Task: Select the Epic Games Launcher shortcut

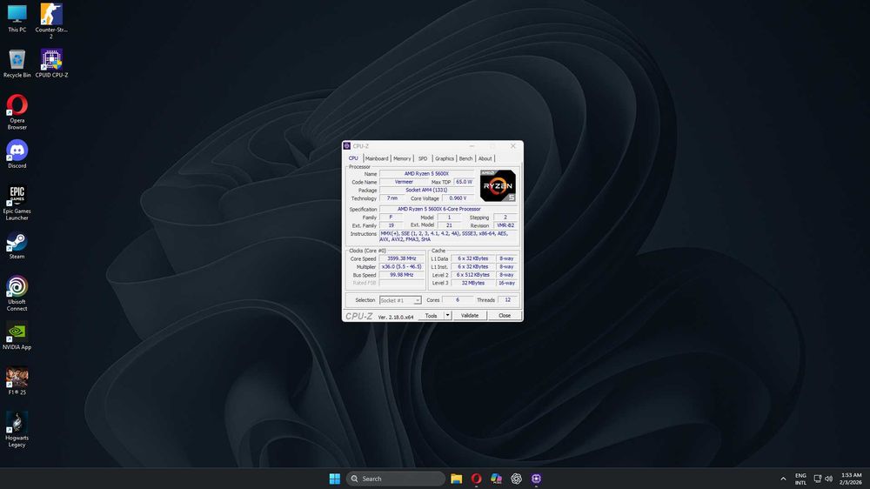Action: point(17,203)
